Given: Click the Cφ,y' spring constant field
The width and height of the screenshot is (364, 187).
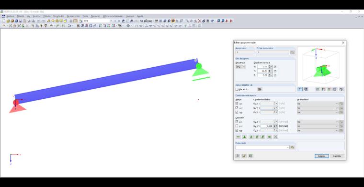Looking at the screenshot, I should (267, 126).
